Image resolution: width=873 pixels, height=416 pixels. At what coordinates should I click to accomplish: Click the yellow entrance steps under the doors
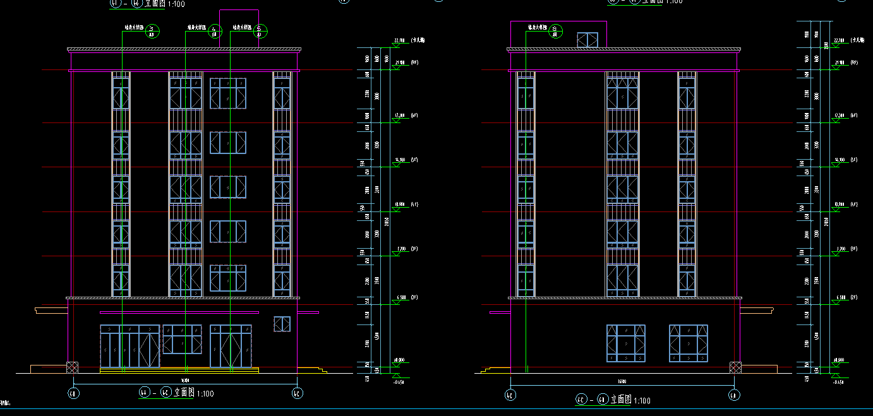(x=179, y=370)
